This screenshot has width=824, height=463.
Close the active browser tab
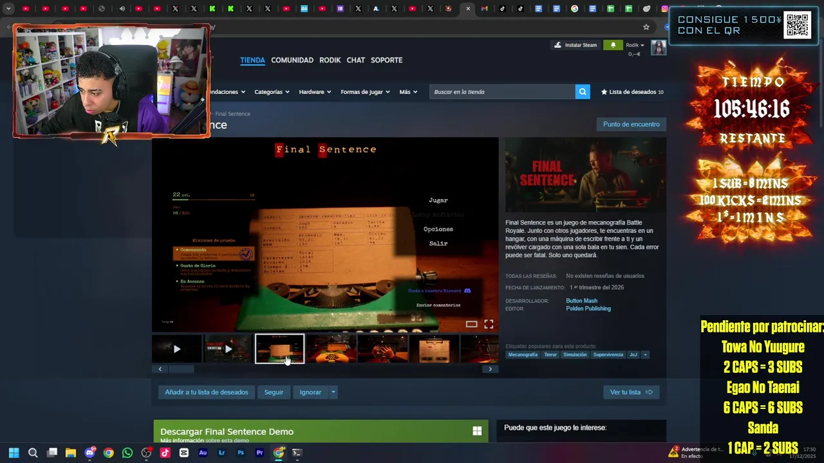(x=468, y=8)
